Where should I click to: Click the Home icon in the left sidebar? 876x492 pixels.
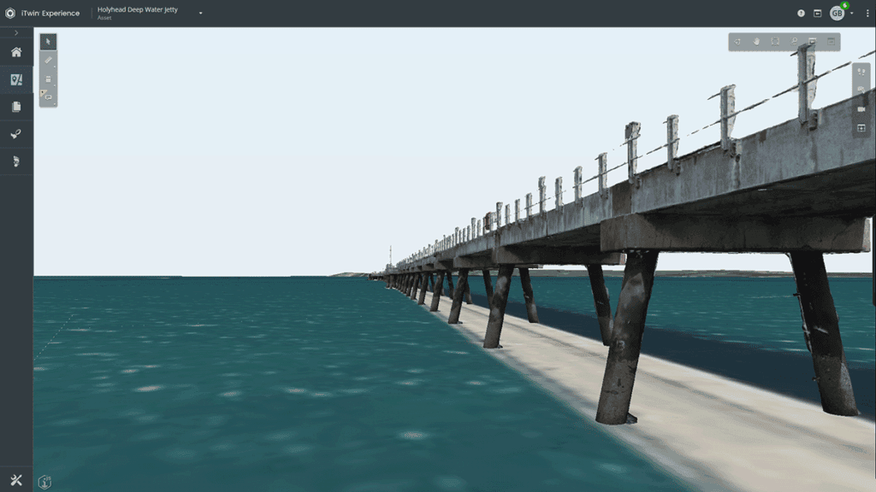[x=16, y=52]
